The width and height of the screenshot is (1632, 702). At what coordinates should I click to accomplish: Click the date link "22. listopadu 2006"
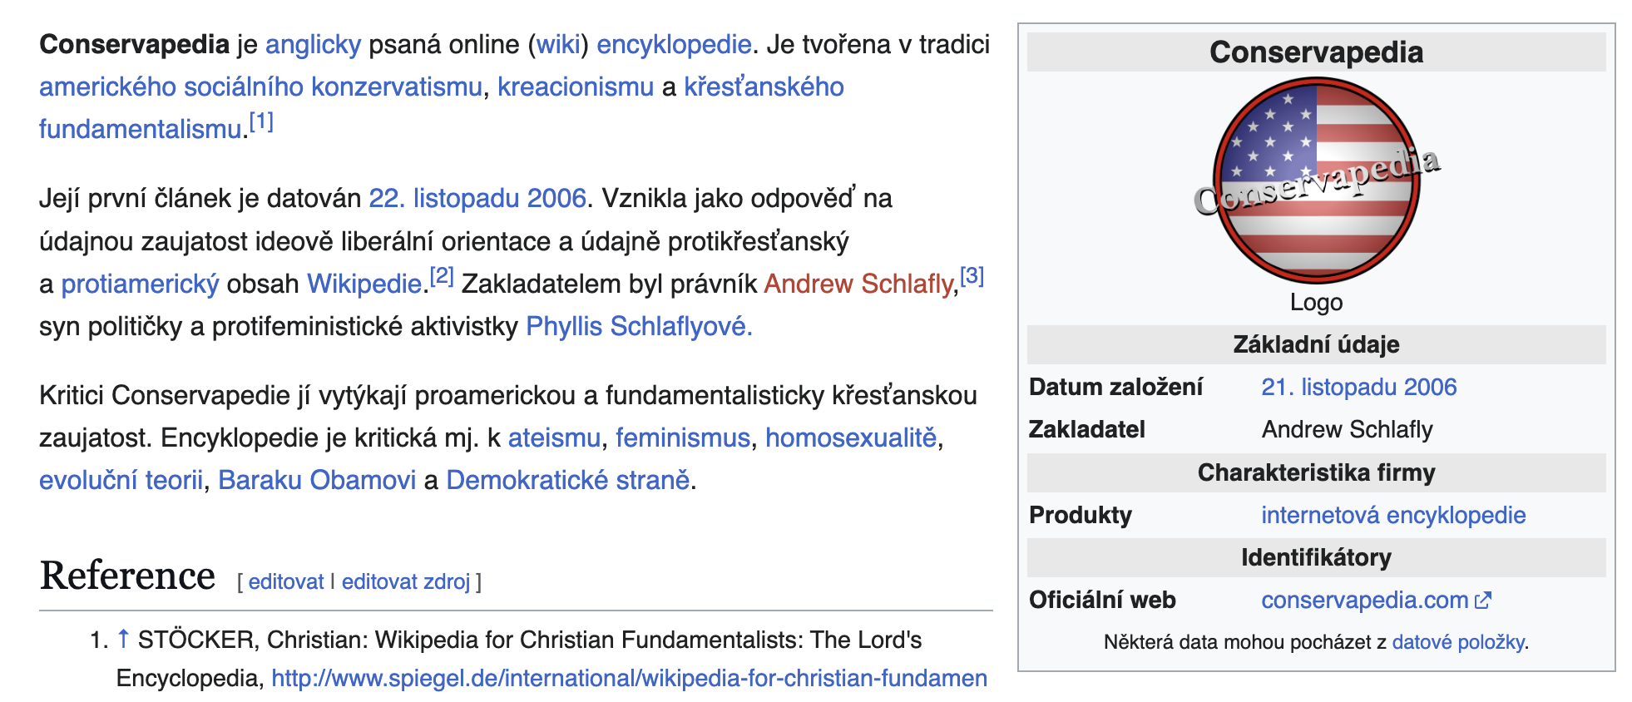pyautogui.click(x=477, y=198)
